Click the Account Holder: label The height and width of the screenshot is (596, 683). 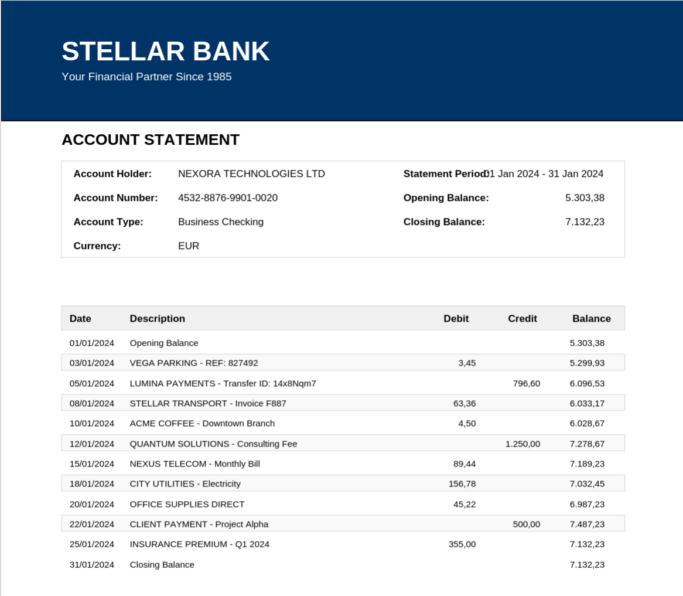point(112,174)
